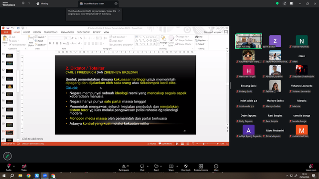
Task: Toggle Strikethrough text formatting
Action: click(61, 43)
